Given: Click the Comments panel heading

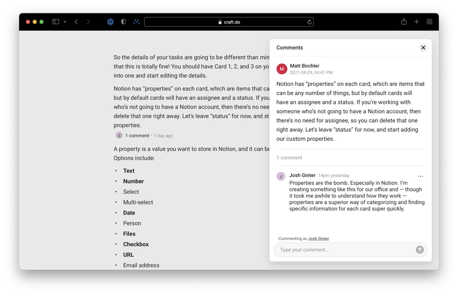Looking at the screenshot, I should [289, 48].
